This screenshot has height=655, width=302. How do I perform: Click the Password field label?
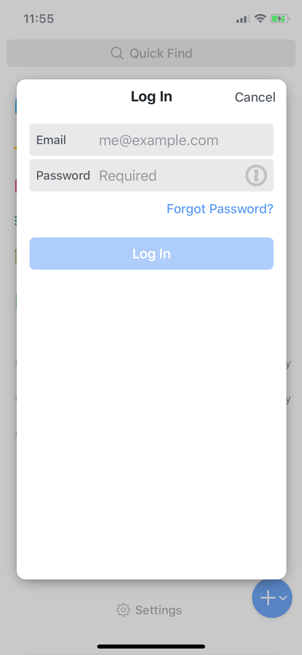tap(63, 175)
